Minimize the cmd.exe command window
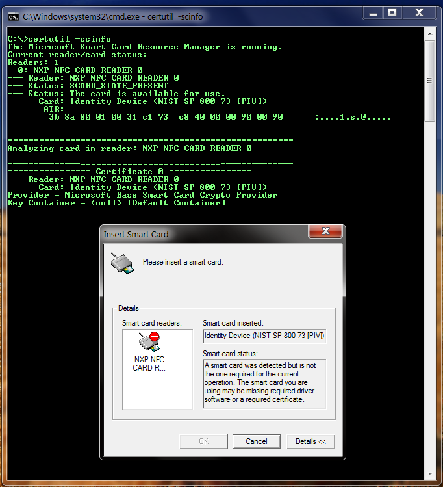 [x=371, y=12]
